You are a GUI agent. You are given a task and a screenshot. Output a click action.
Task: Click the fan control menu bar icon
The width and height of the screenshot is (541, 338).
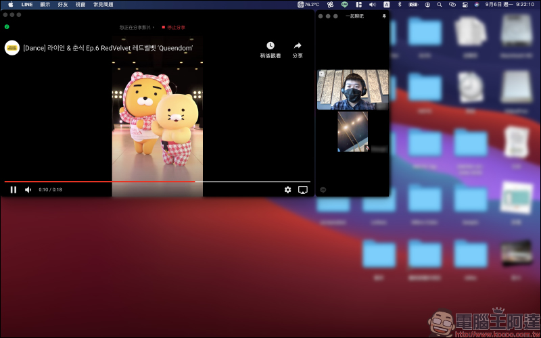pos(331,5)
